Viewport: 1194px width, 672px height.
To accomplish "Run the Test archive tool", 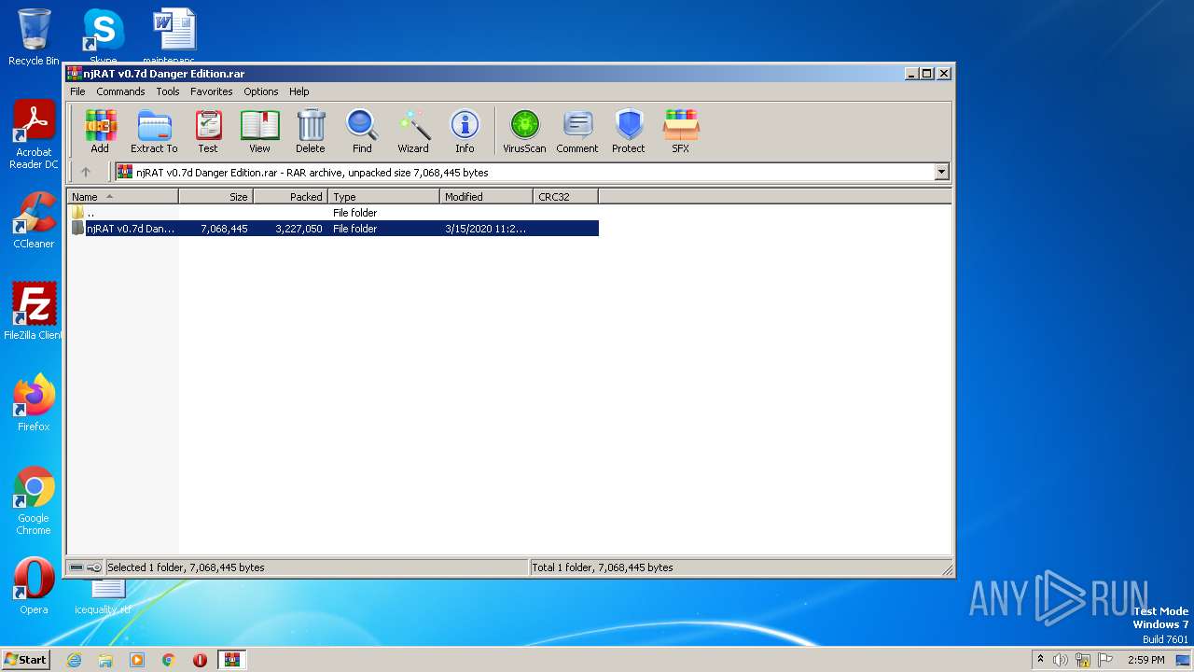I will coord(208,132).
